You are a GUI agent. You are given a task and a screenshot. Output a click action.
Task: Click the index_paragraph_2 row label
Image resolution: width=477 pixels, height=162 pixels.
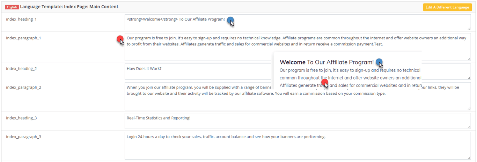(23, 87)
